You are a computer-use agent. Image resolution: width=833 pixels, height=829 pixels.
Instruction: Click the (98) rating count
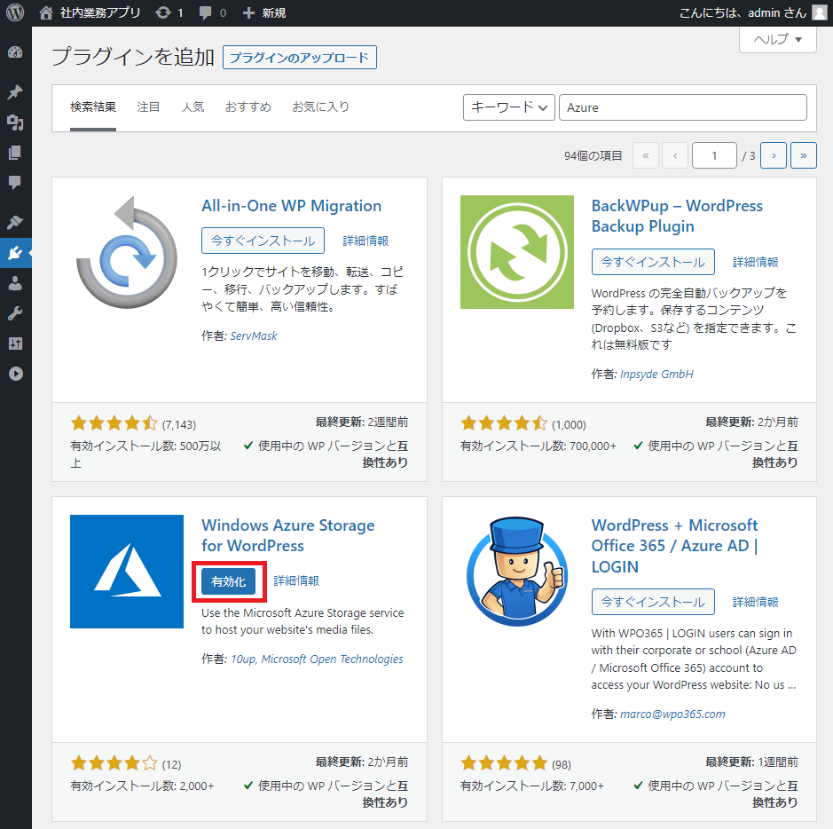[561, 764]
